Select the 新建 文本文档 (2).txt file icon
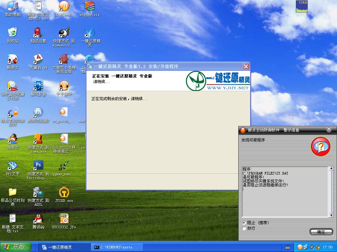The image size is (337, 252). click(38, 10)
